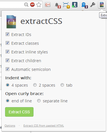This screenshot has width=107, height=133.
Task: Select 2 spaces indent radio button
Action: coord(35,85)
